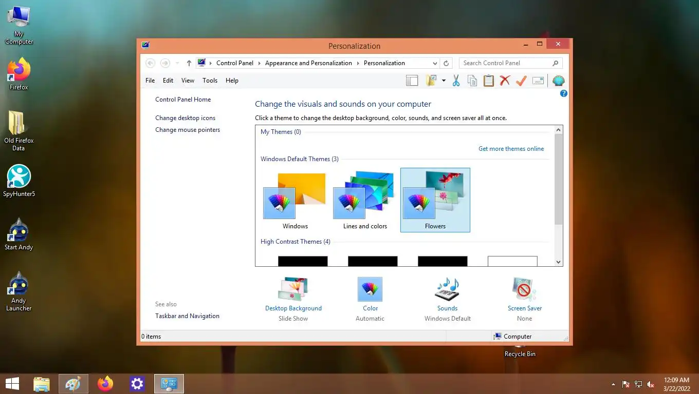Click the My Themes (0) group header
Viewport: 699px width, 394px height.
(281, 132)
